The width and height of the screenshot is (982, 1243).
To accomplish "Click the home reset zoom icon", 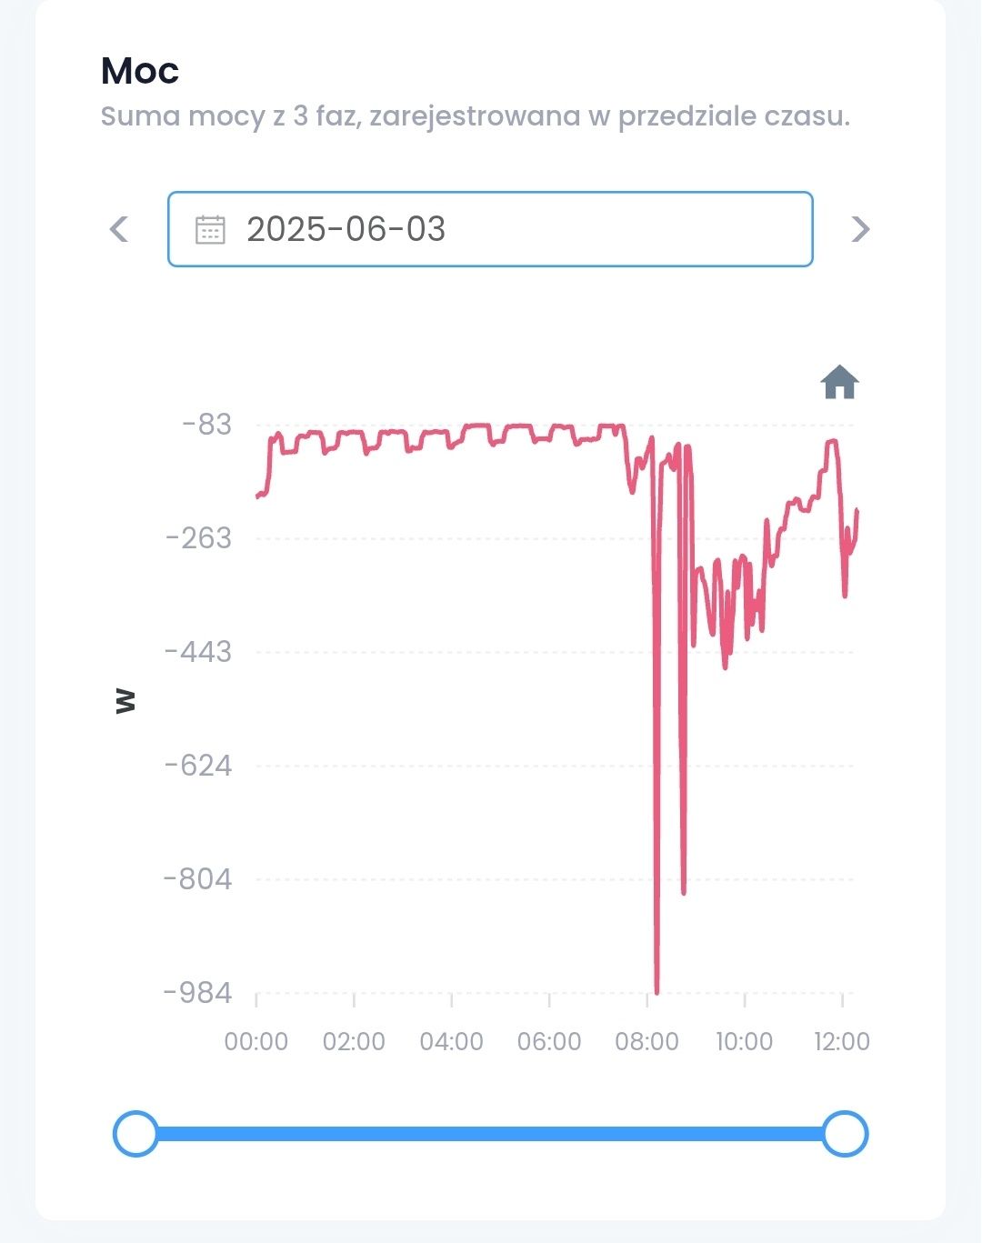I will [x=840, y=382].
